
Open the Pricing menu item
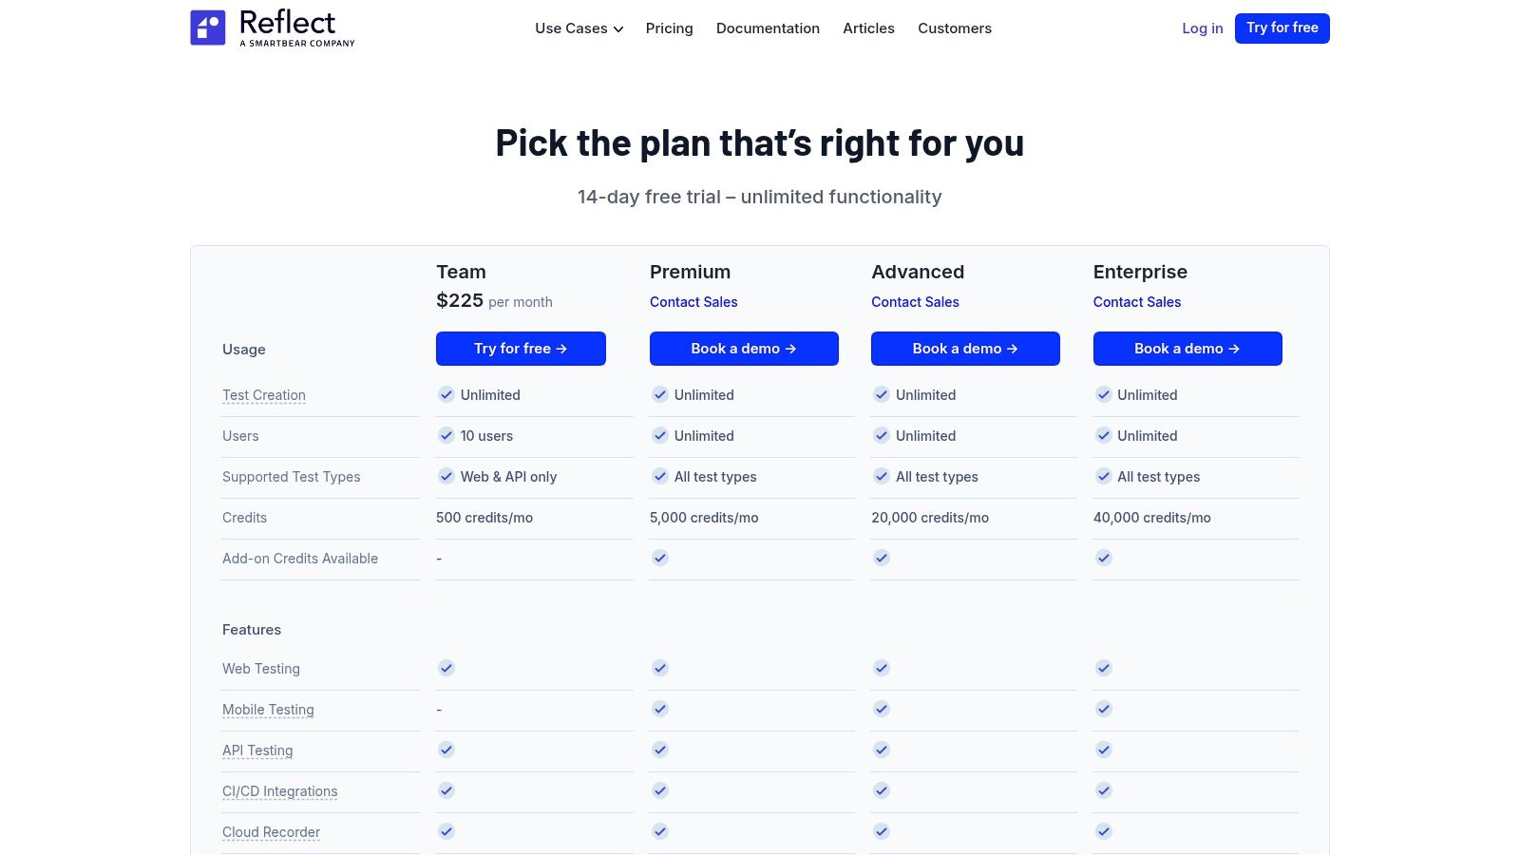click(x=669, y=28)
